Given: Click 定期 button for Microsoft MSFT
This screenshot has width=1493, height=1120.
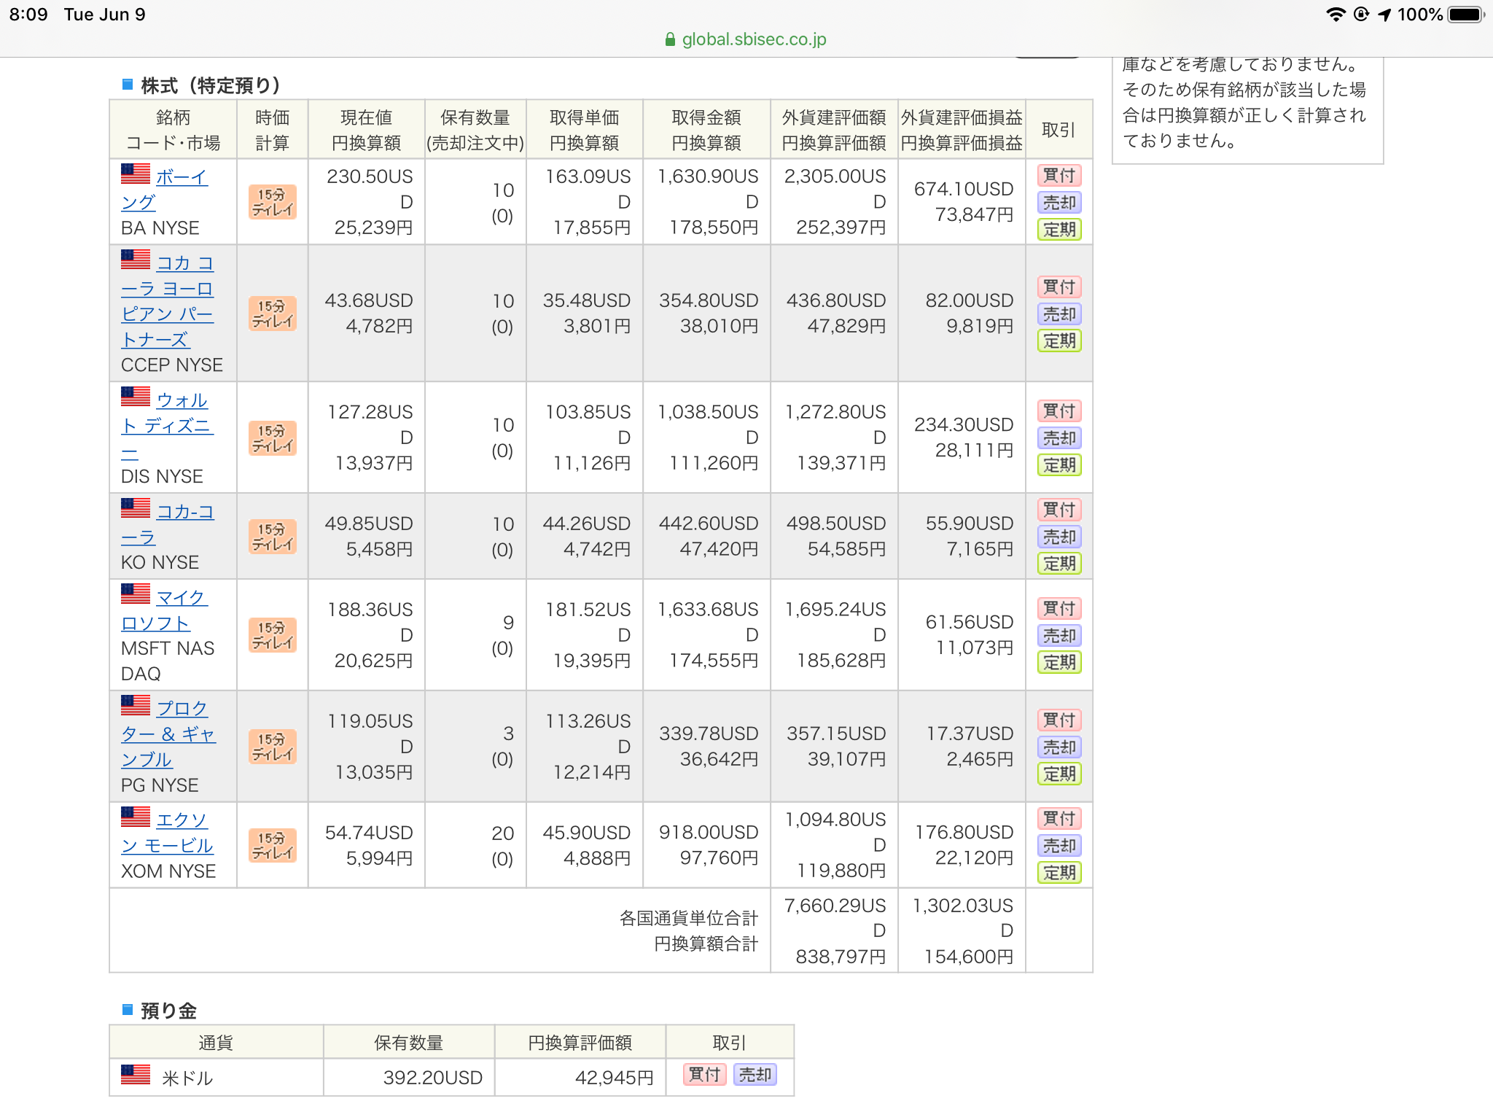Looking at the screenshot, I should 1059,663.
